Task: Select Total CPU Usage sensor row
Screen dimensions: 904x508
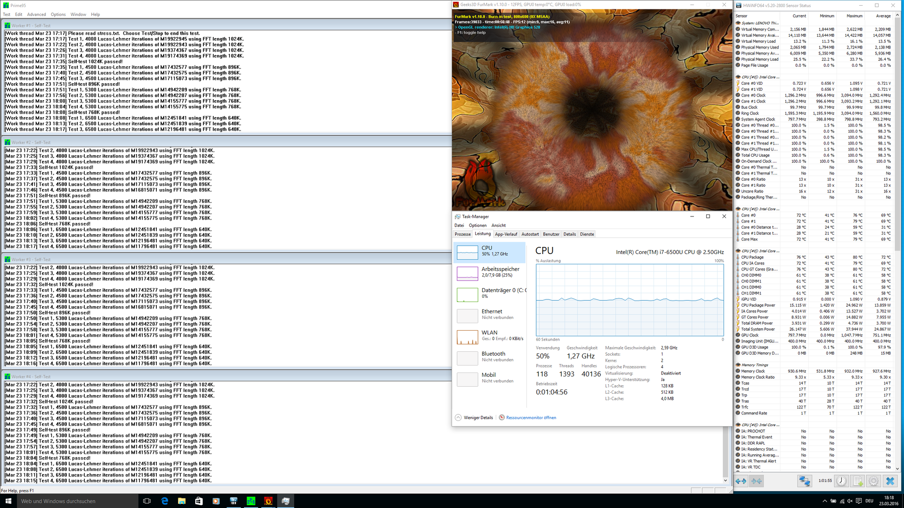Action: coord(814,155)
